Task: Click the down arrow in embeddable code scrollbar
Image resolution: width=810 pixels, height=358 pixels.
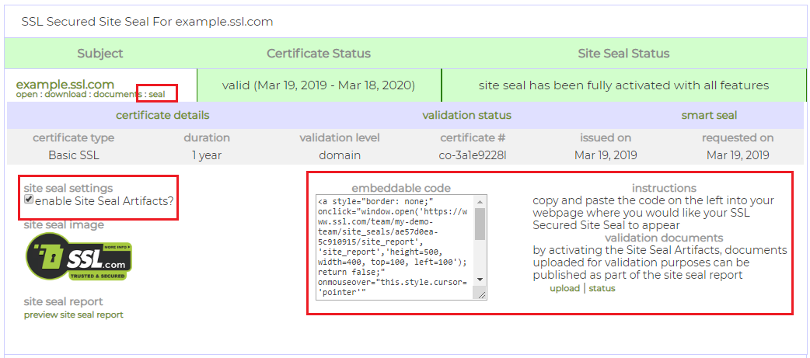Action: tap(480, 280)
